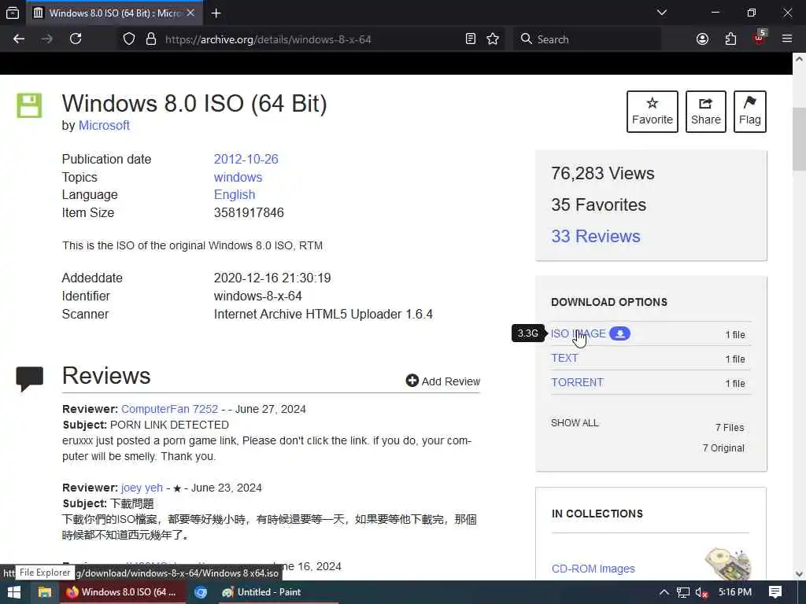This screenshot has height=604, width=806.
Task: Click the scrollbar down arrow
Action: tap(799, 573)
